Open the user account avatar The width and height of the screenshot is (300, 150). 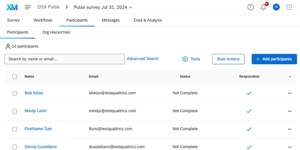click(x=276, y=7)
